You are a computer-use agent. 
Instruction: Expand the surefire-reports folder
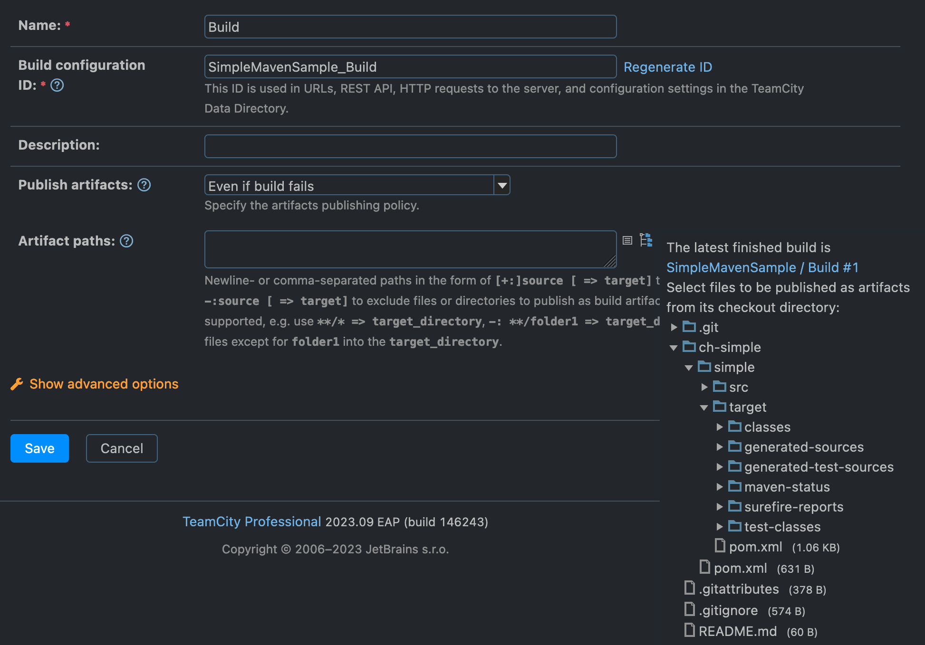(720, 507)
